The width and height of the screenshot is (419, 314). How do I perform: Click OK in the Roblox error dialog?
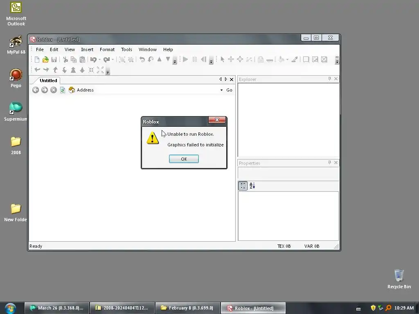click(184, 159)
